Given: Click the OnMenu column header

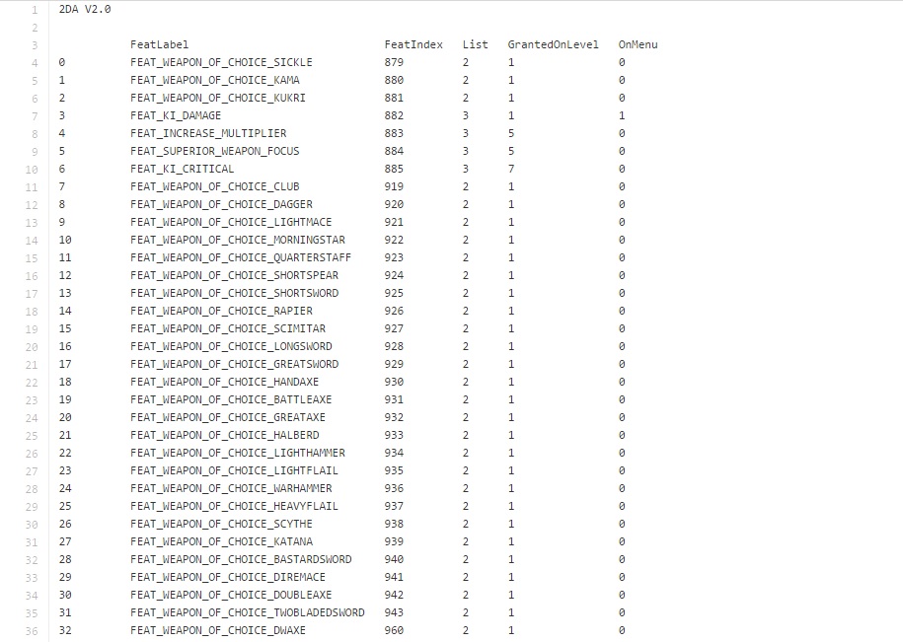Looking at the screenshot, I should click(638, 44).
